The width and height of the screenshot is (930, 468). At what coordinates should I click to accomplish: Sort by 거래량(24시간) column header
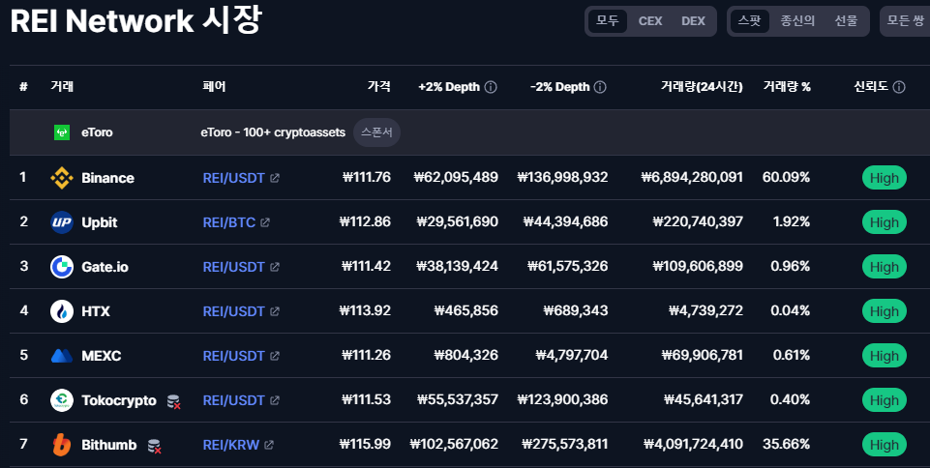point(702,87)
